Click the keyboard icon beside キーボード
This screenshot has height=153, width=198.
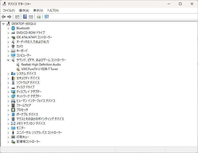[13, 51]
